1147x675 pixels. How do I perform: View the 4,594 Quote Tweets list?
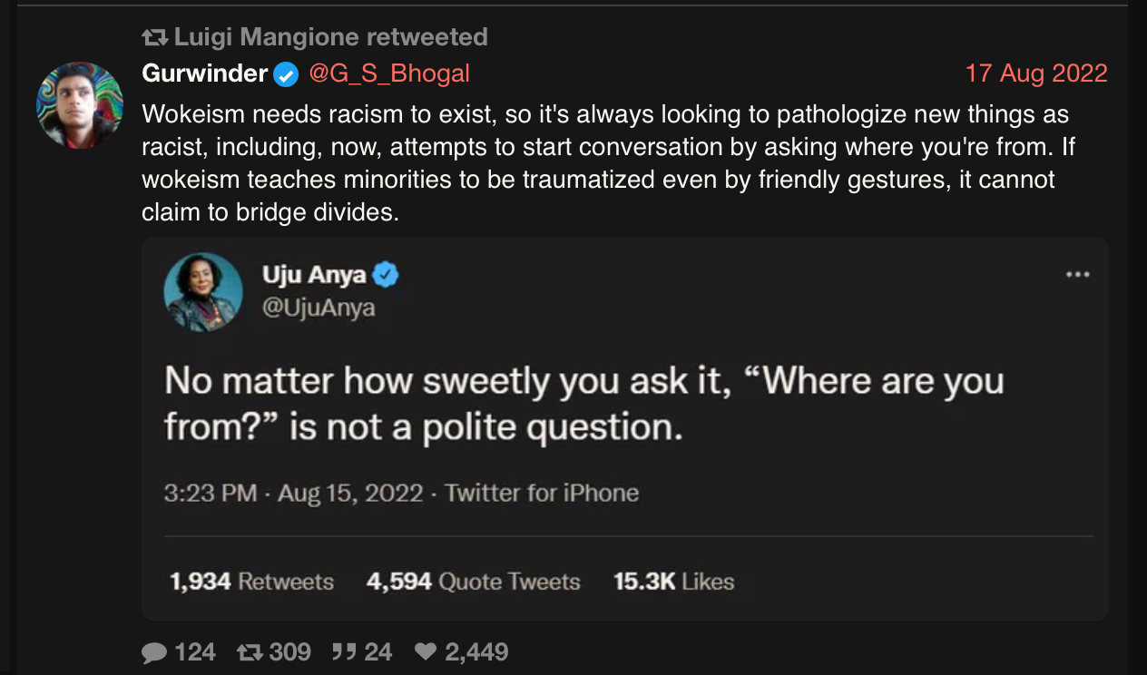pos(474,582)
